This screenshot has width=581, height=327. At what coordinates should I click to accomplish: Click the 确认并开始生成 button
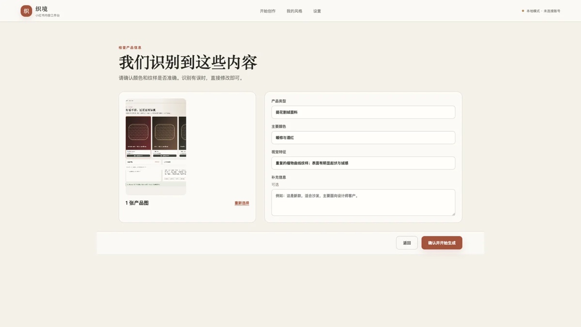pyautogui.click(x=442, y=243)
